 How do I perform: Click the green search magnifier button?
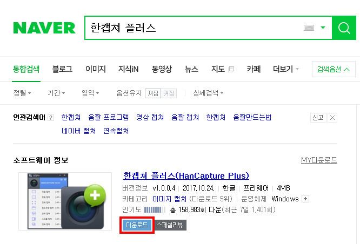pos(344,28)
